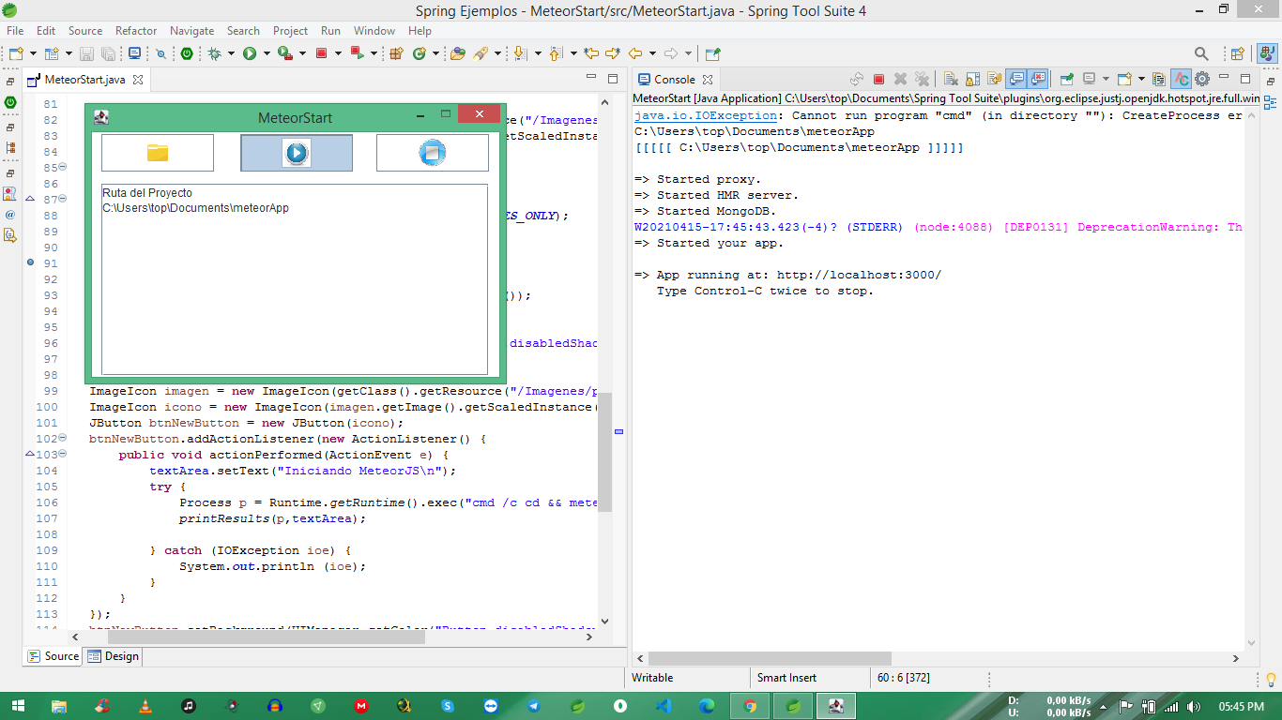Run the program with the green Run icon

250,53
